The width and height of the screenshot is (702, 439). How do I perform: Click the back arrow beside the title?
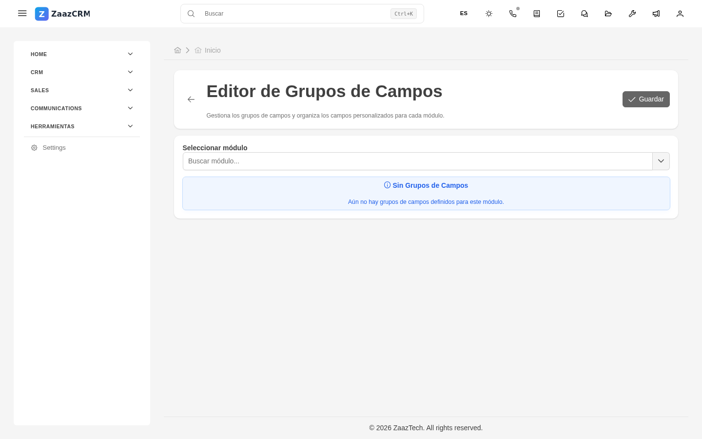191,100
